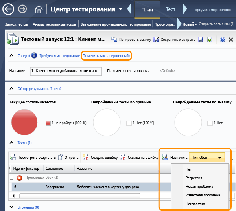Click the left triangle before the План tab
Screen dimensions: 236x211
click(x=129, y=9)
